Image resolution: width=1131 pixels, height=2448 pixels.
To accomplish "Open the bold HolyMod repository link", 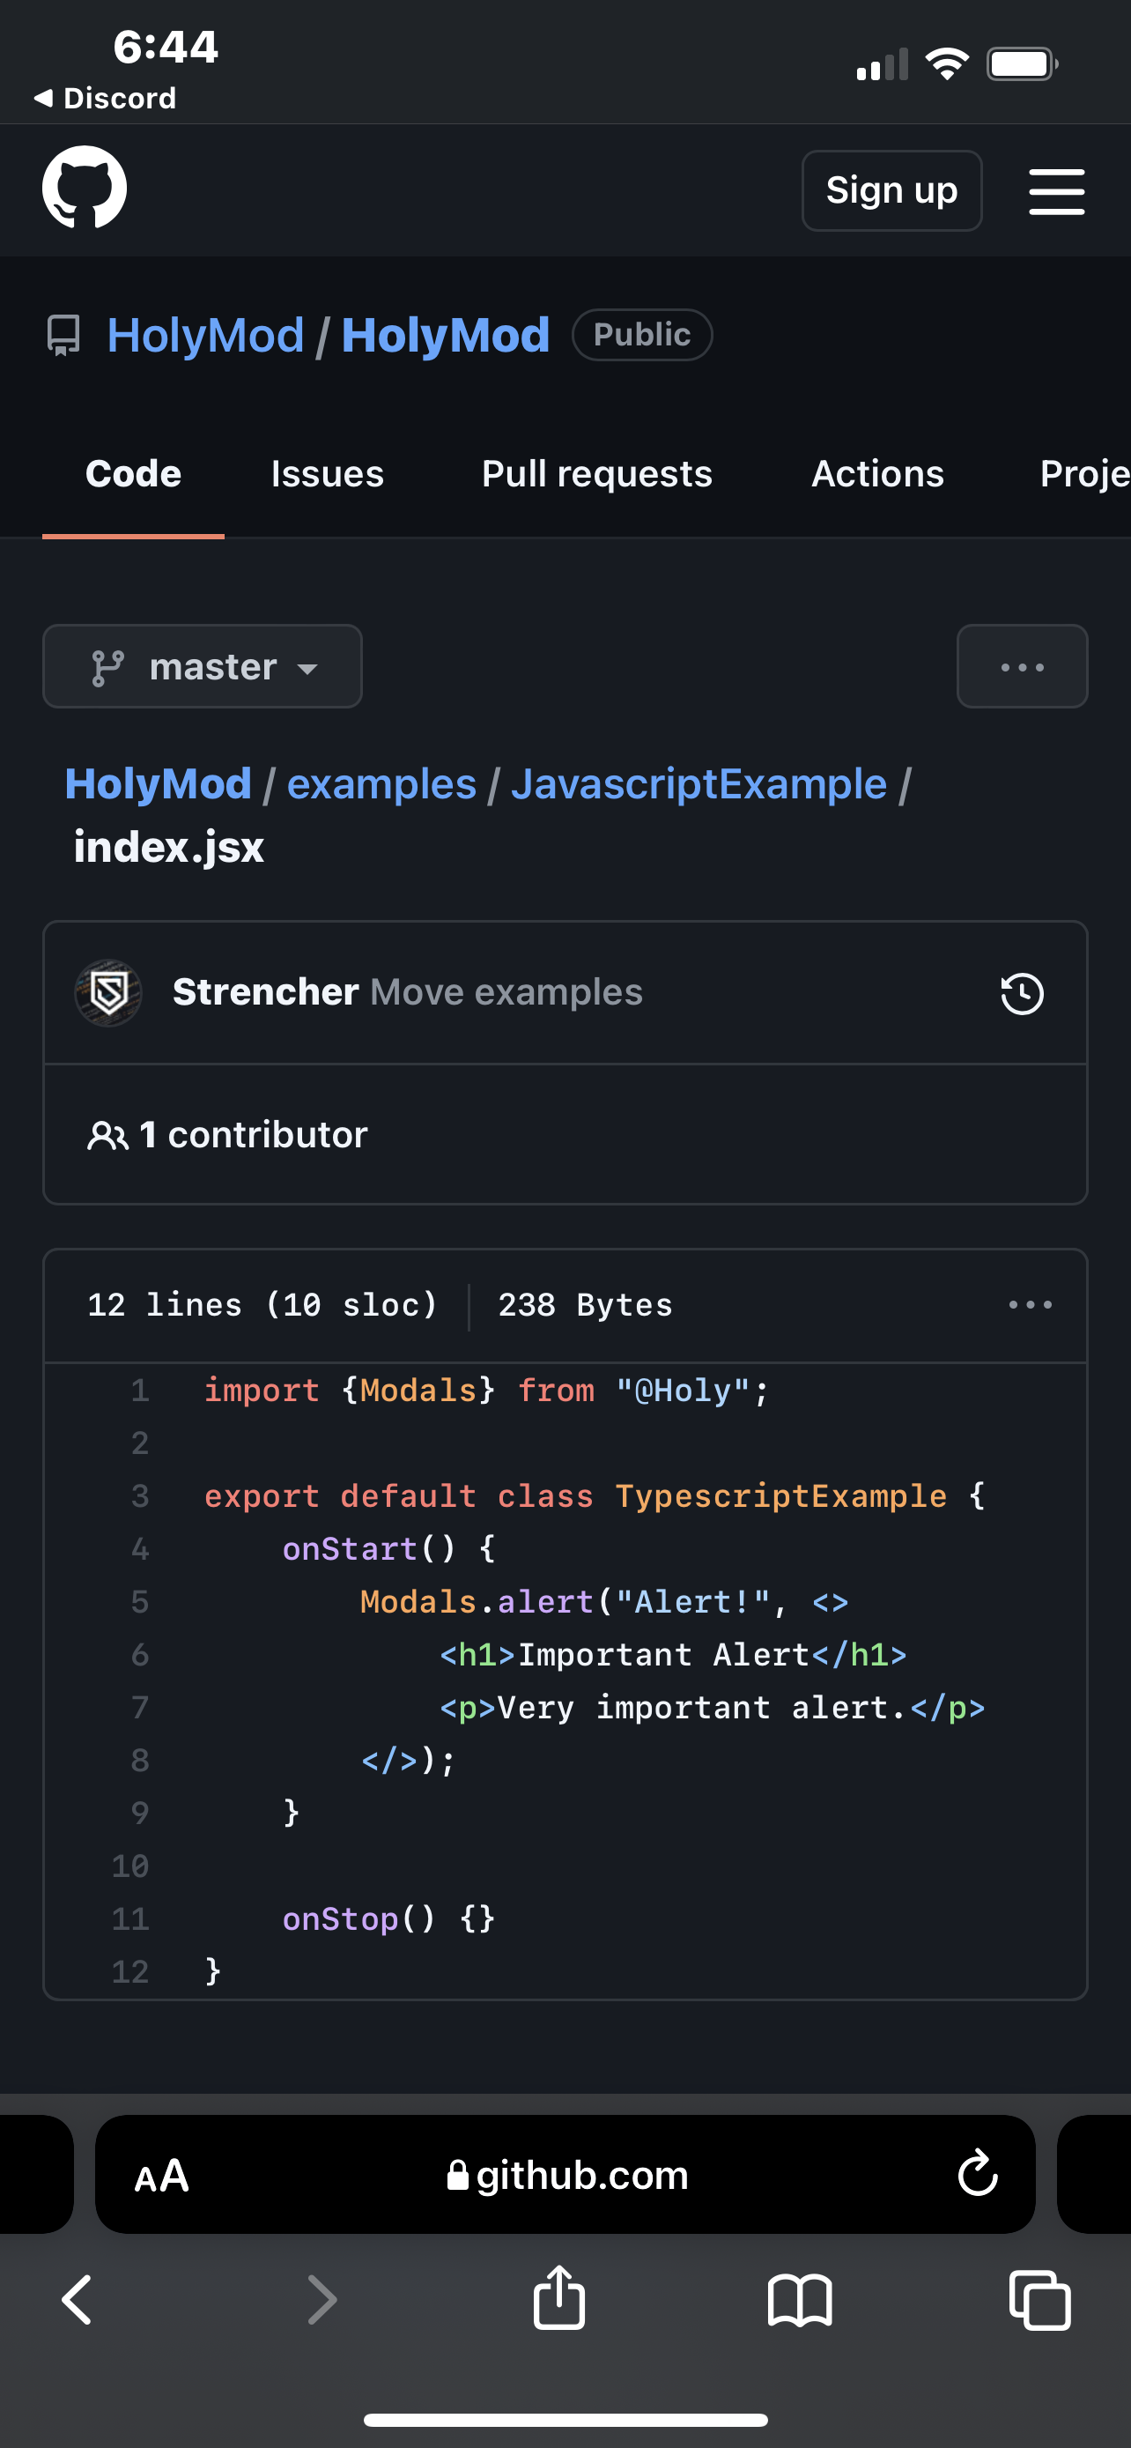I will click(445, 336).
